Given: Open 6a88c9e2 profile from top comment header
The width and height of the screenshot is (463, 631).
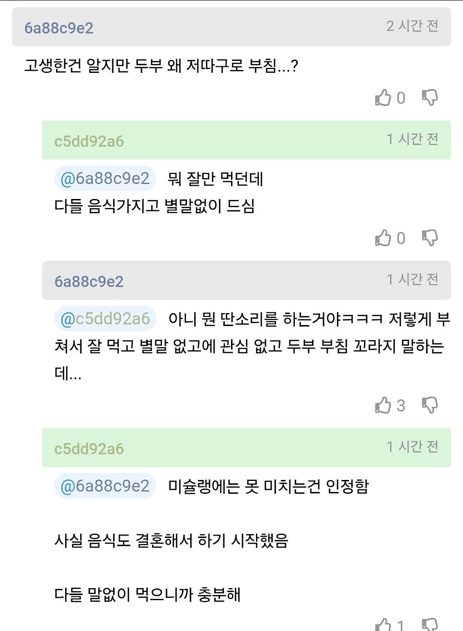Looking at the screenshot, I should pyautogui.click(x=59, y=28).
